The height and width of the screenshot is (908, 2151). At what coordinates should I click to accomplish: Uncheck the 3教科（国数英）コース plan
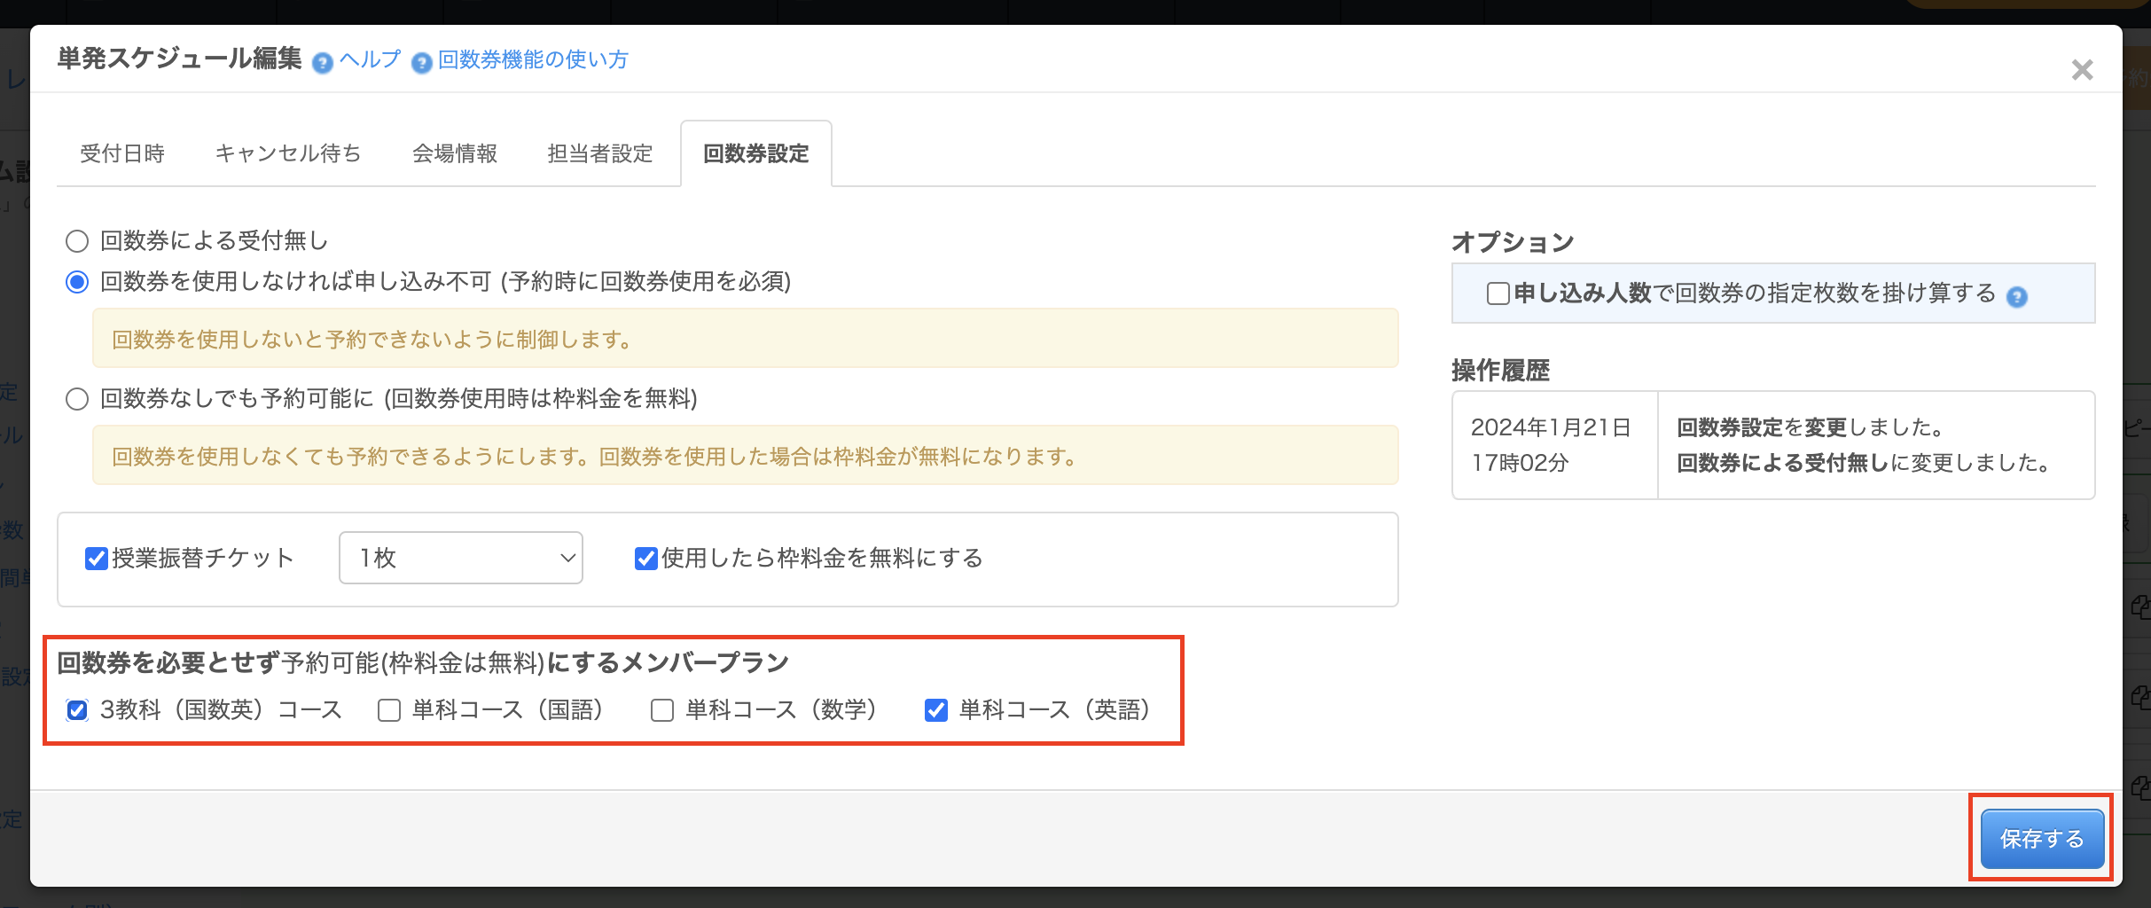(x=78, y=710)
